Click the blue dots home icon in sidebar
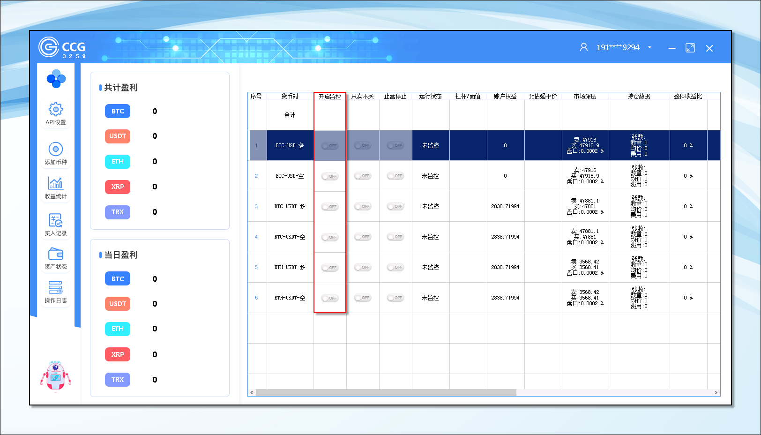Image resolution: width=761 pixels, height=435 pixels. (56, 79)
